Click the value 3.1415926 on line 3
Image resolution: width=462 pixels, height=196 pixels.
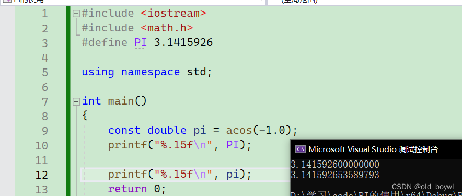pyautogui.click(x=183, y=42)
